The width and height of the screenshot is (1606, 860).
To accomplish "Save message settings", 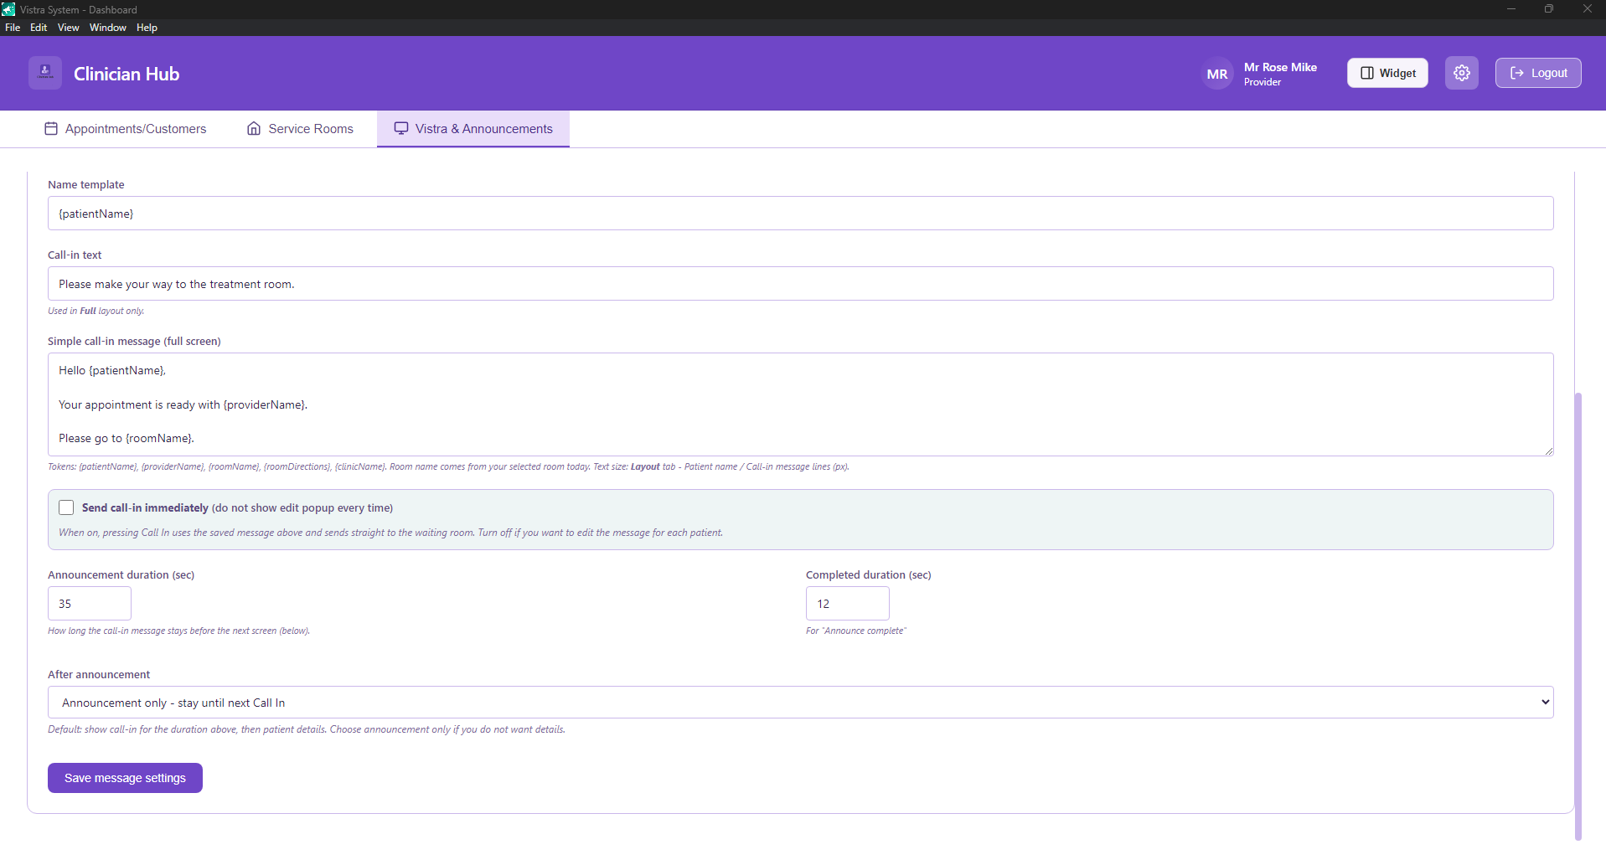I will 125,778.
